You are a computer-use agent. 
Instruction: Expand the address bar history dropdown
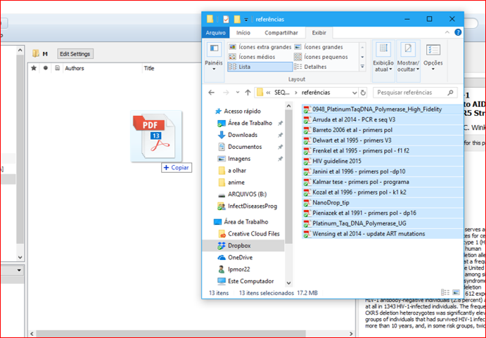pyautogui.click(x=354, y=93)
